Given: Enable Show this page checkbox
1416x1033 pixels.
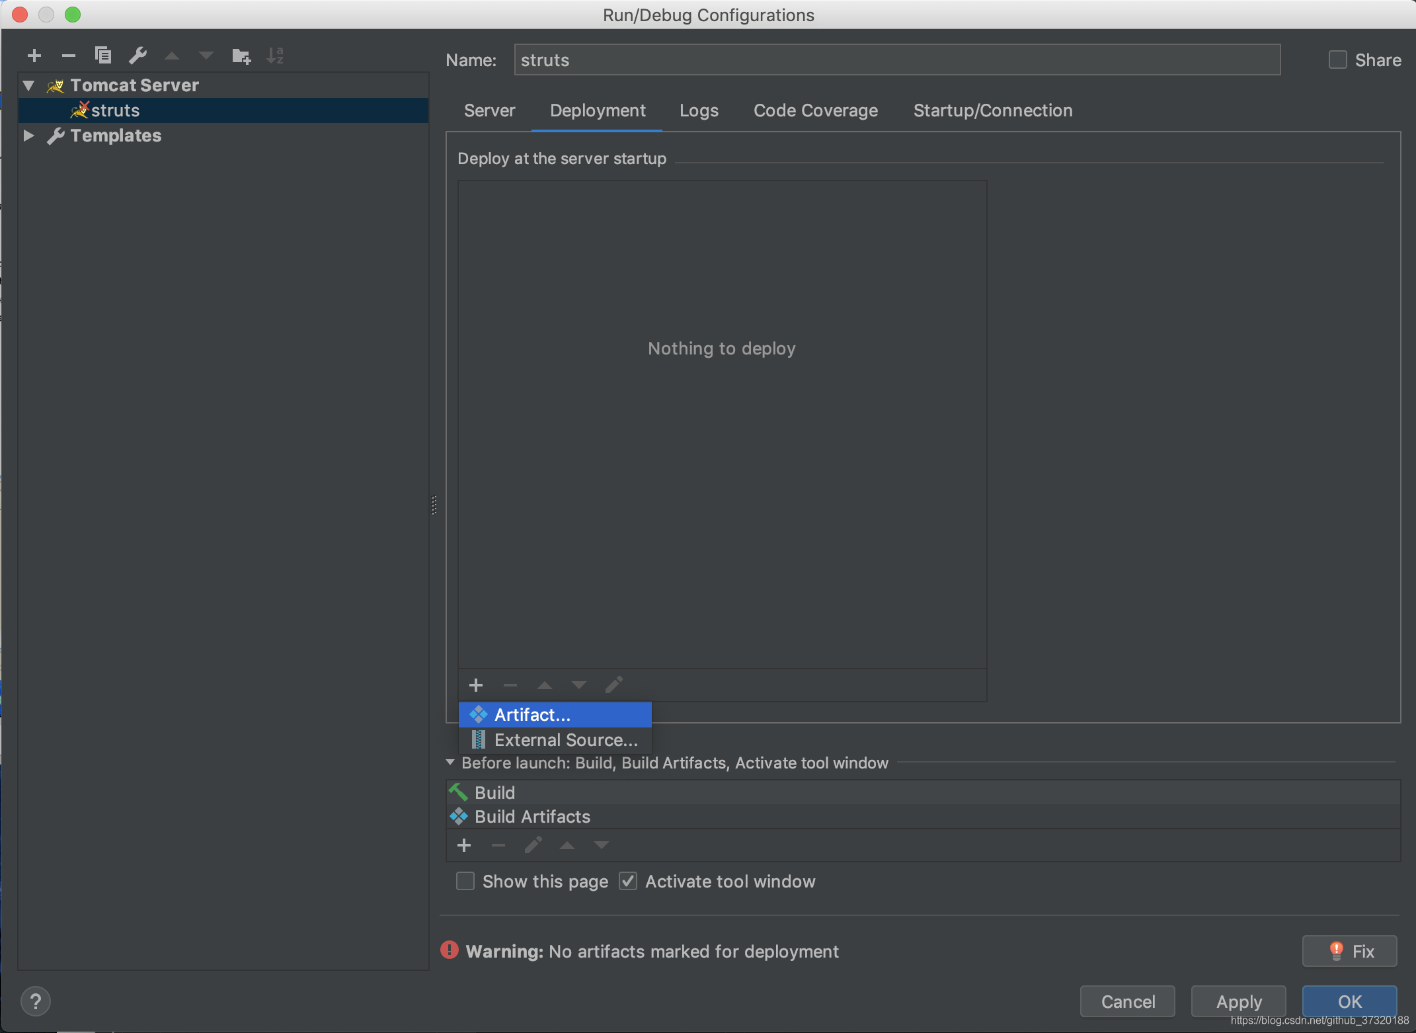Looking at the screenshot, I should 465,882.
